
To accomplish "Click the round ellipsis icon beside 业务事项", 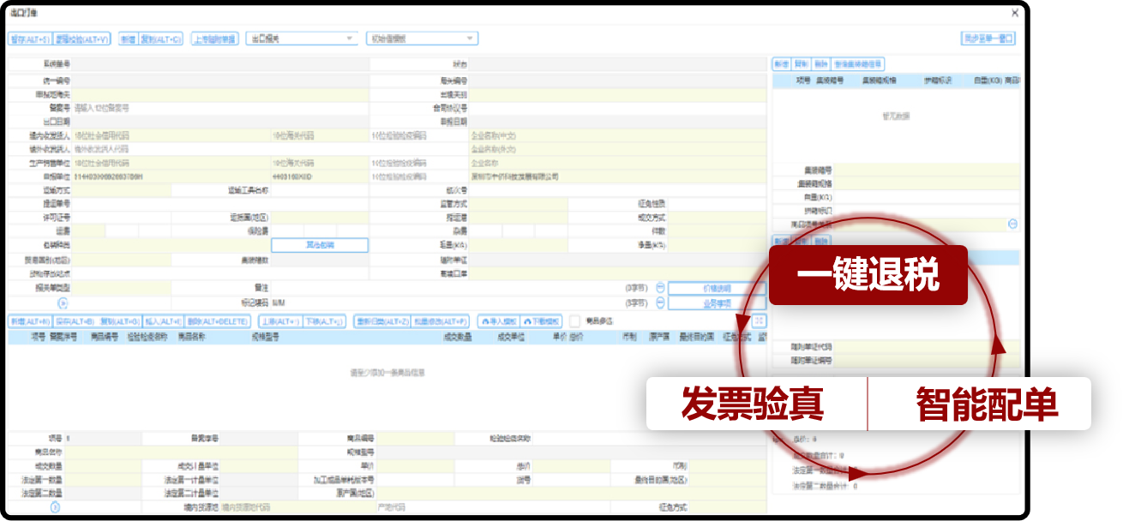I will pos(660,302).
